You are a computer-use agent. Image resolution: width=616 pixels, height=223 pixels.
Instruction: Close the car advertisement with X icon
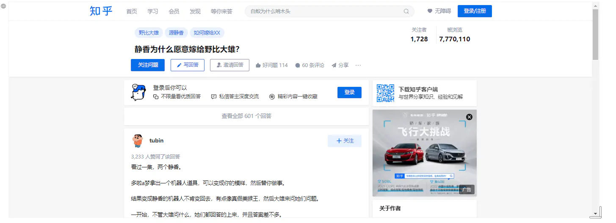point(469,117)
